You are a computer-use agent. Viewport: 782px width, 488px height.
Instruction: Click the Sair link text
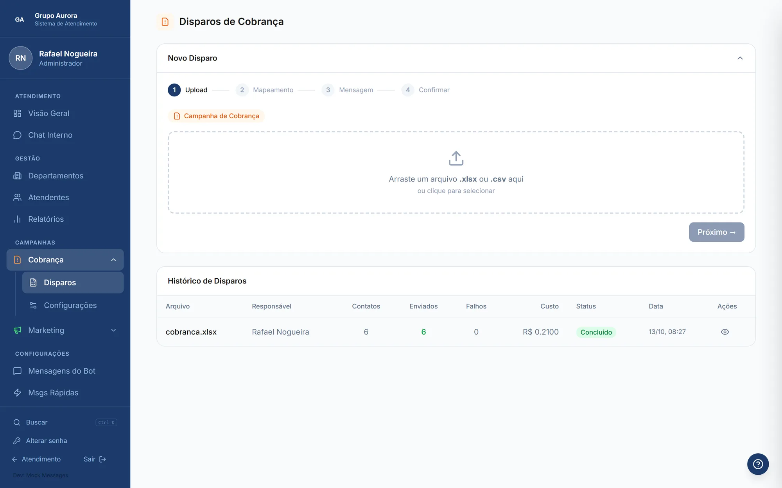click(90, 459)
